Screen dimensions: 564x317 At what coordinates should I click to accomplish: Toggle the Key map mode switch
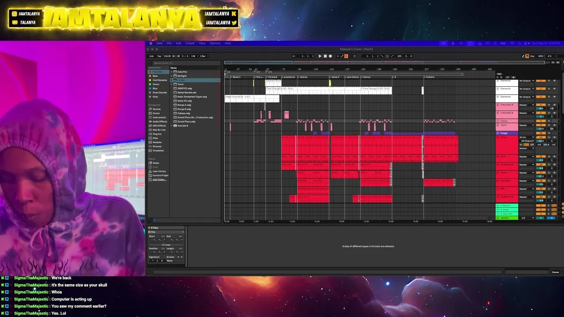tap(532, 56)
